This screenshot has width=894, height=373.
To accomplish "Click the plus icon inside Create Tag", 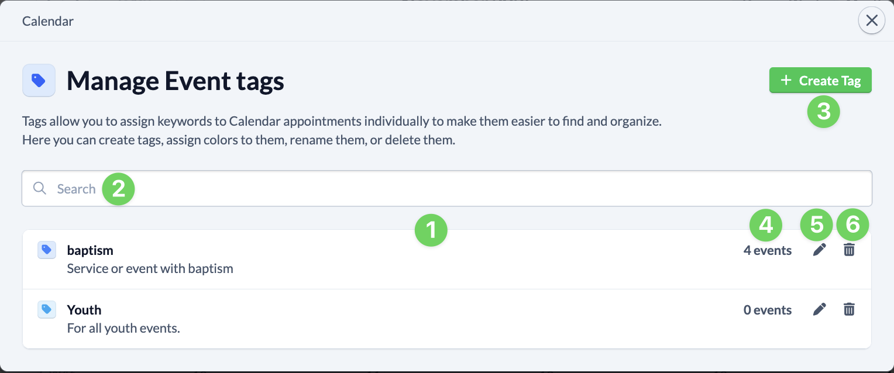I will tap(786, 80).
